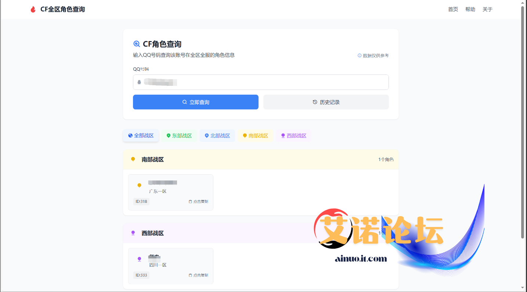Viewport: 527px width, 292px height.
Task: Click the clipboard icon in 广东一区 card
Action: [x=190, y=201]
